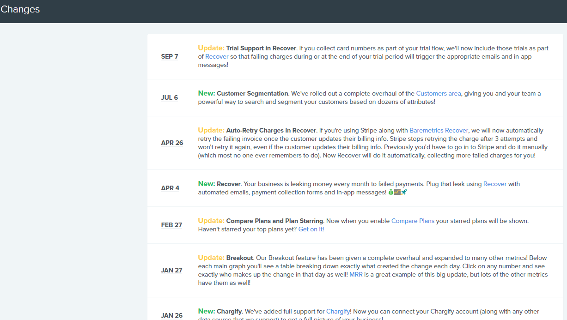567x320 pixels.
Task: Select the JUL 6 date label
Action: pyautogui.click(x=170, y=97)
